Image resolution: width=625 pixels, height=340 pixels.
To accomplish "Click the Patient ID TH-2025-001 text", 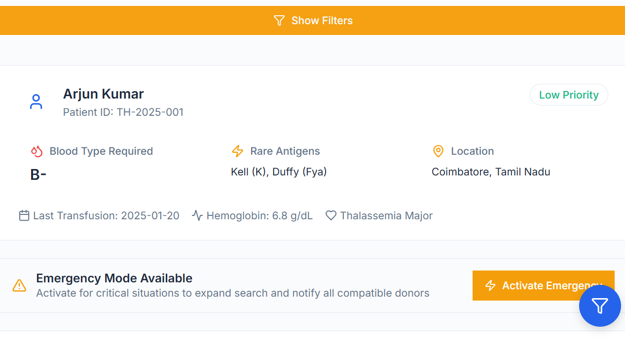I will click(123, 112).
